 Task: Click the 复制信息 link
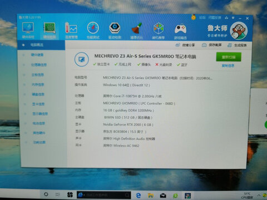[228, 66]
